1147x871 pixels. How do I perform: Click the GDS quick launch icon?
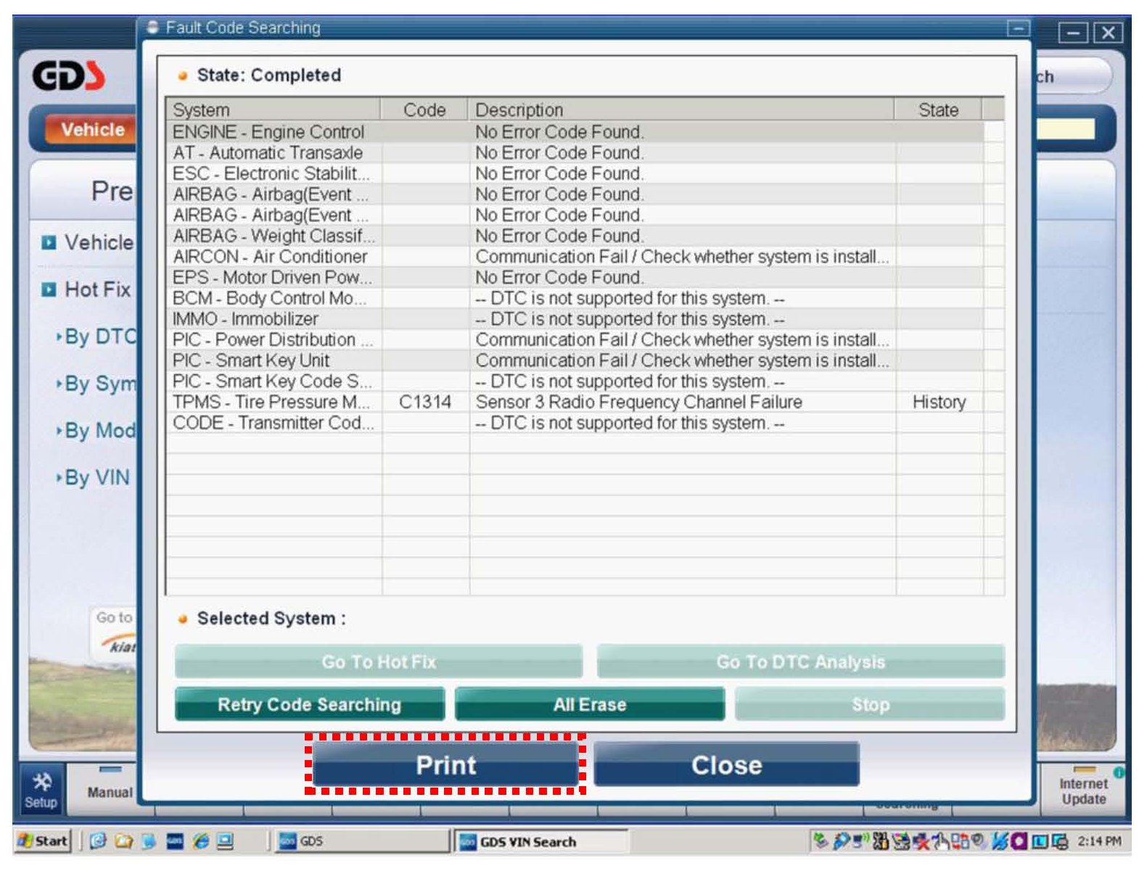(175, 841)
